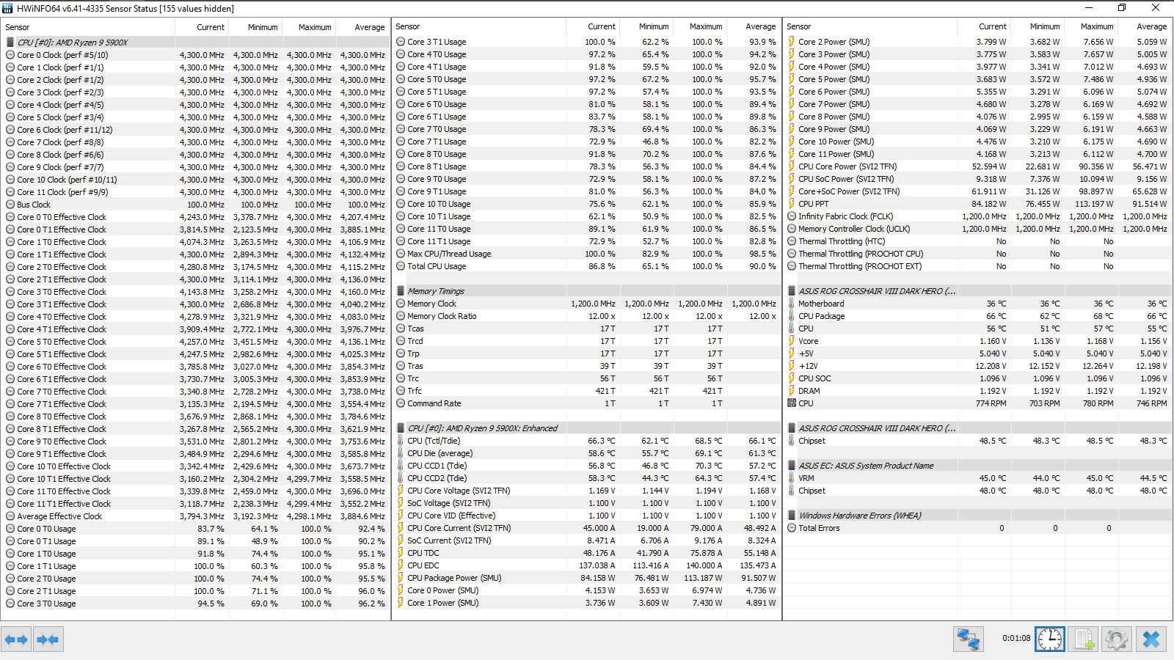Click the lightning icon beside CPU EDC
Viewport: 1174px width, 660px height.
tap(401, 565)
